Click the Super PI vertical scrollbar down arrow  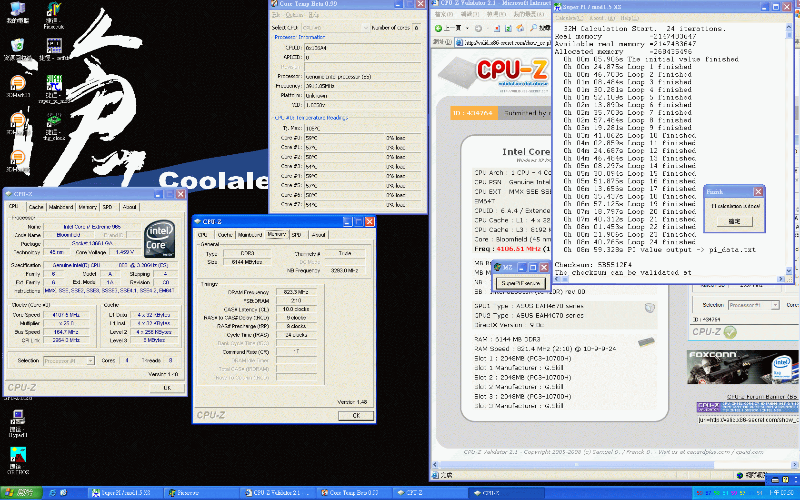(x=789, y=270)
